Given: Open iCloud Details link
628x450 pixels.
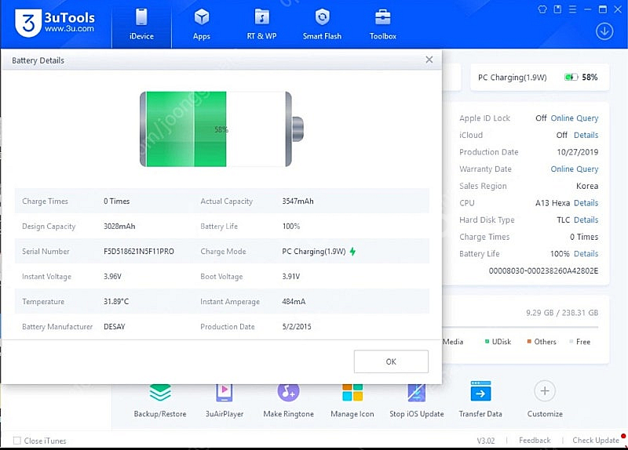Looking at the screenshot, I should tap(586, 135).
